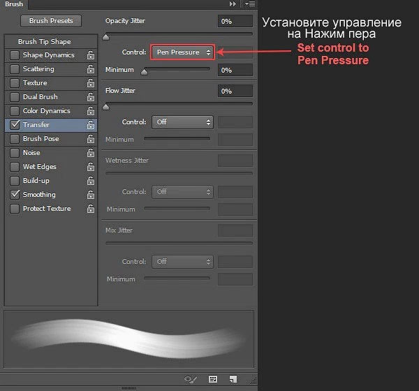Enable the Noise checkbox
419x391 pixels.
pos(15,153)
